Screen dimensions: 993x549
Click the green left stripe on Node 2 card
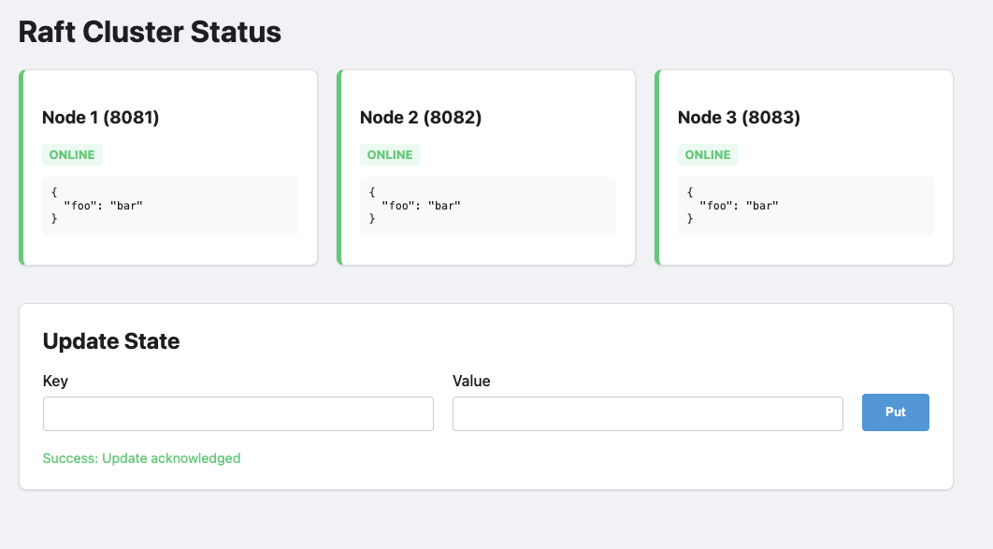[338, 167]
